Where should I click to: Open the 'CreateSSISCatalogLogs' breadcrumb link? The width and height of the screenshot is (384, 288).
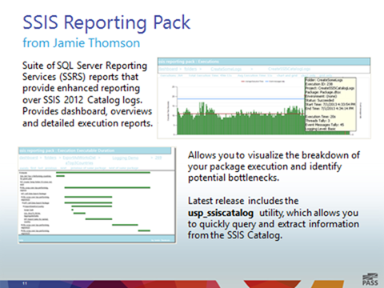[290, 69]
